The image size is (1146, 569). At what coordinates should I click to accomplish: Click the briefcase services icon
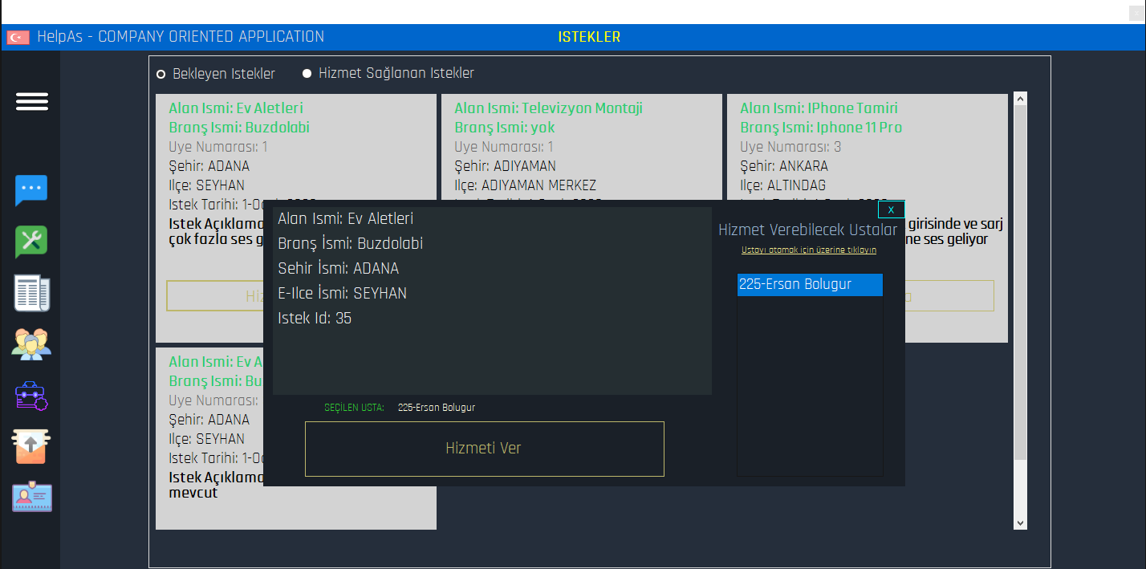point(31,396)
